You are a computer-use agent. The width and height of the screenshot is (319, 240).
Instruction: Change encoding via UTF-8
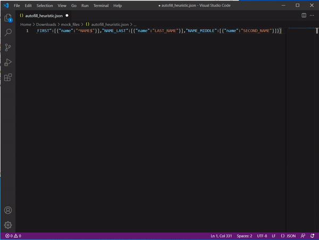pyautogui.click(x=262, y=236)
